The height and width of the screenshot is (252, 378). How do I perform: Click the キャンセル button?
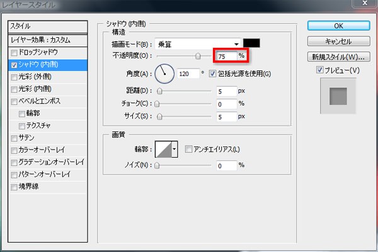(338, 41)
